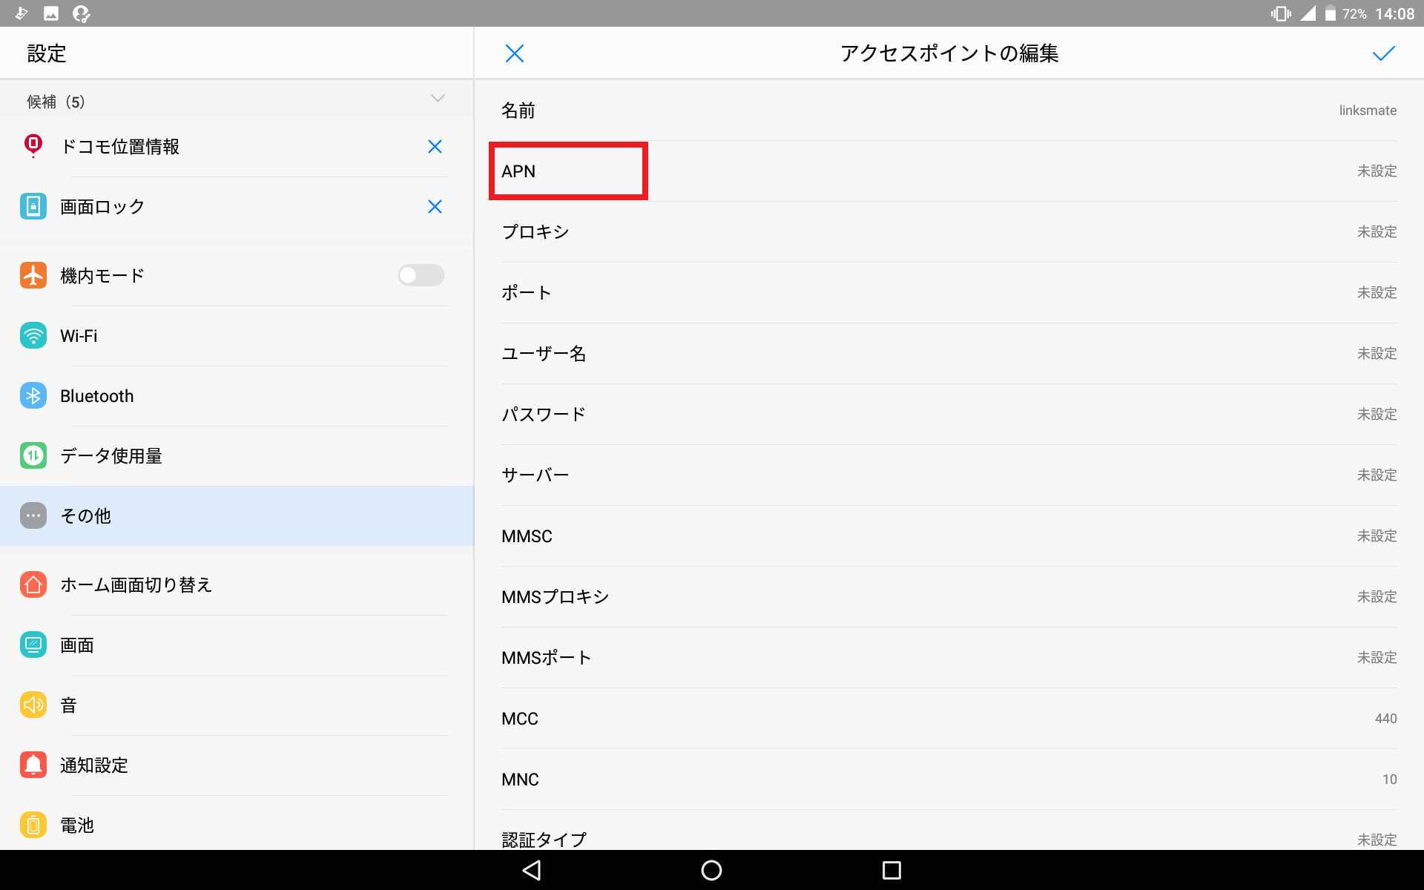This screenshot has height=890, width=1424.
Task: Cancel access point editing with X icon
Action: coord(514,53)
